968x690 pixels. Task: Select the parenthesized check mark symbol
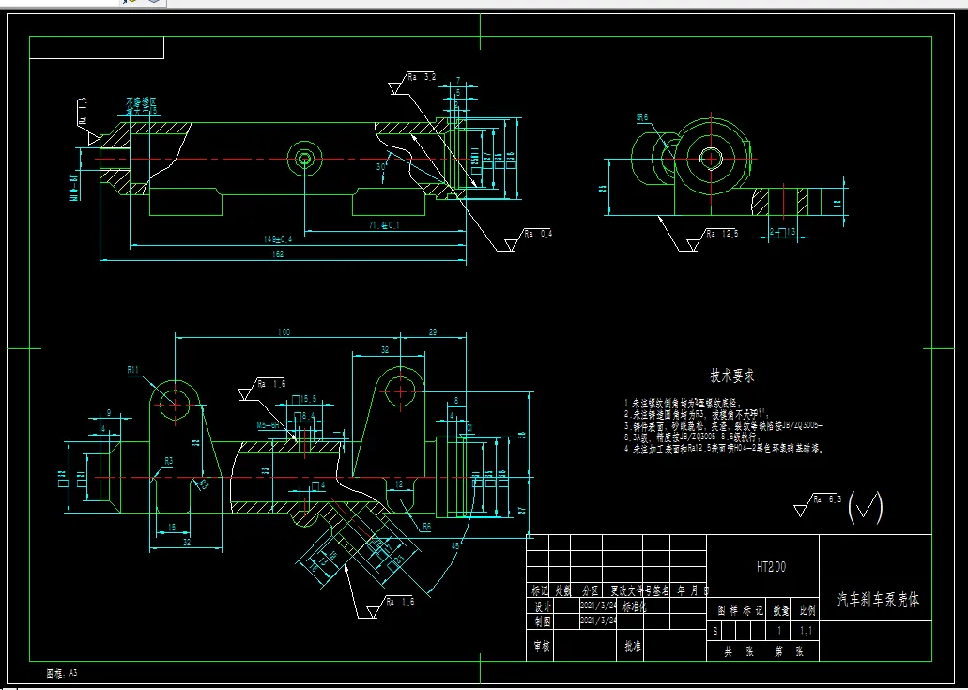point(867,507)
